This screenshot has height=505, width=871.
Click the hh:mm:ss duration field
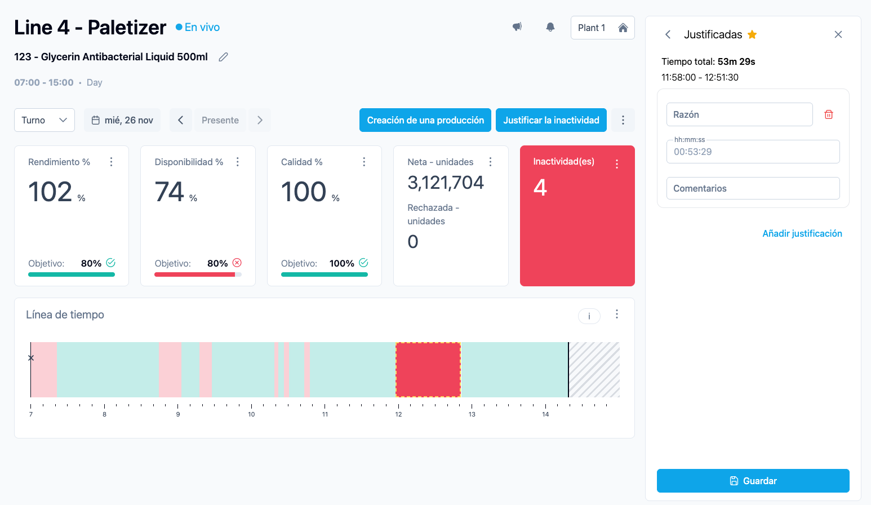753,152
